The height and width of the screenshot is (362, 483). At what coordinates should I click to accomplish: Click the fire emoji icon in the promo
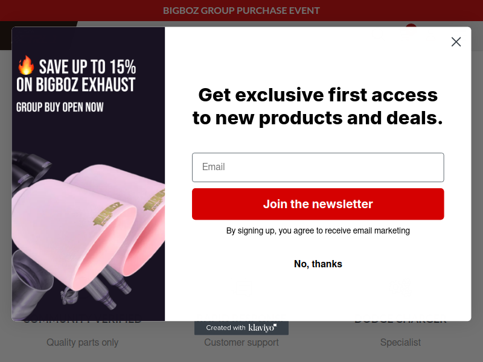tap(26, 65)
